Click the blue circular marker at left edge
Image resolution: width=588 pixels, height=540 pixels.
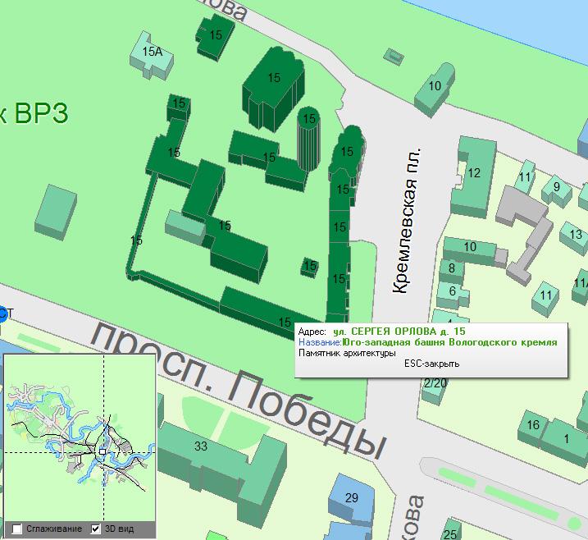[x=2, y=313]
